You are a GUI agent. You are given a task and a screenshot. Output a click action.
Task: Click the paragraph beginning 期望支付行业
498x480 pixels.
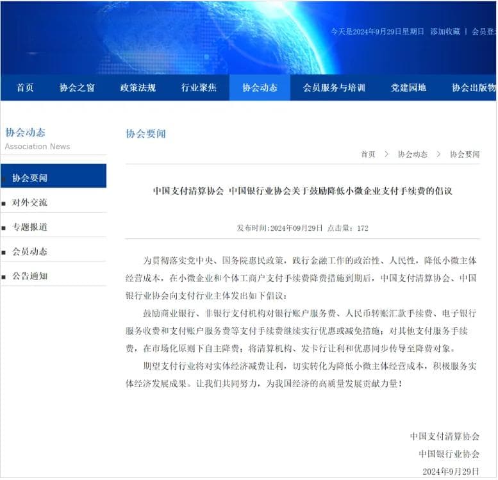click(x=301, y=375)
